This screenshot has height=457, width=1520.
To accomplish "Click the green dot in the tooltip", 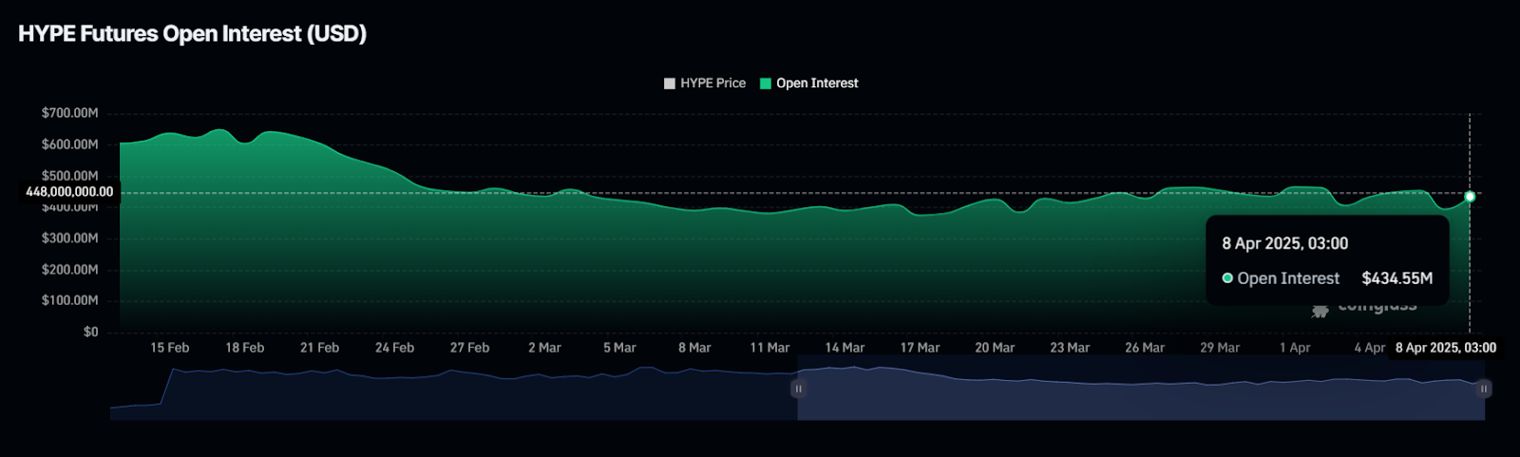I will click(1227, 278).
